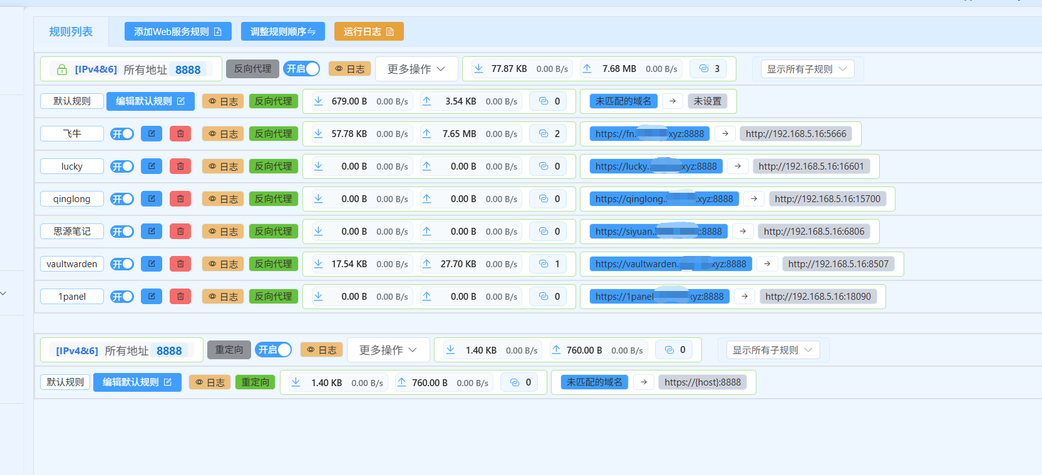The width and height of the screenshot is (1042, 475).
Task: Toggle the 开启 switch for the reverse proxy group
Action: point(301,69)
